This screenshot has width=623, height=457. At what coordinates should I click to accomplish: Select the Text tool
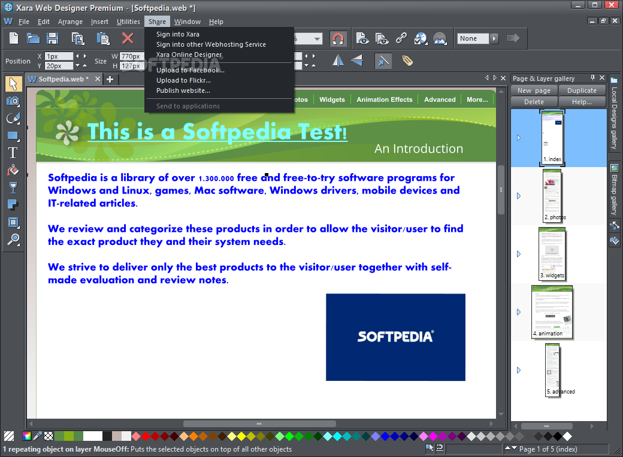point(13,153)
